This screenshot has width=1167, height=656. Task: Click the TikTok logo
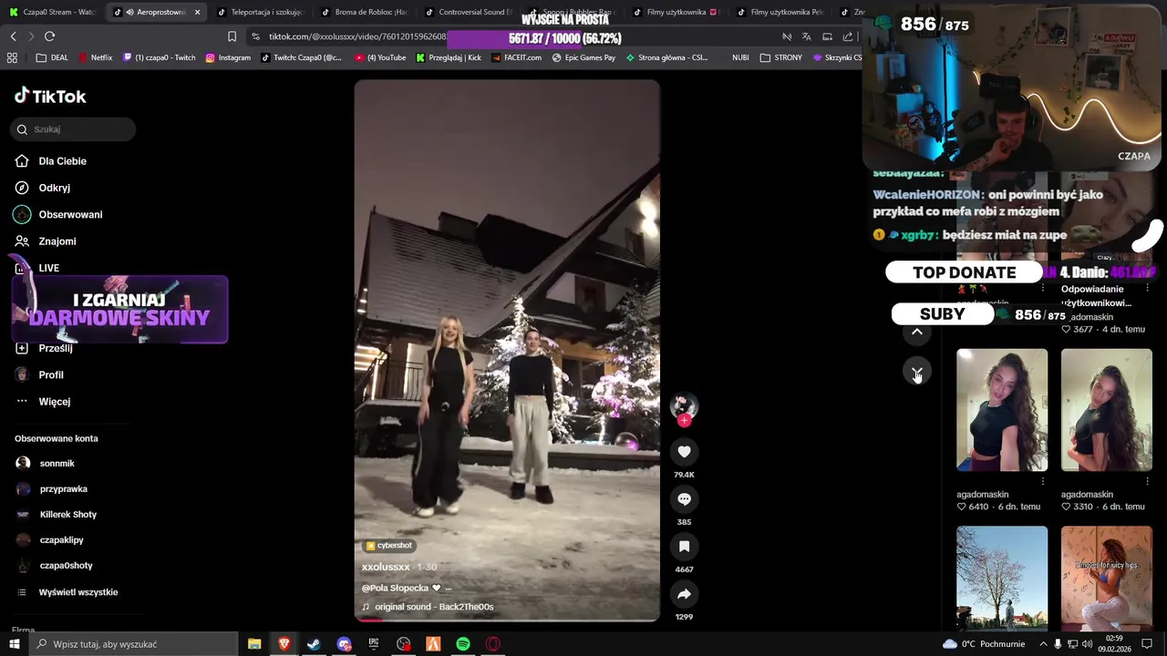point(50,97)
